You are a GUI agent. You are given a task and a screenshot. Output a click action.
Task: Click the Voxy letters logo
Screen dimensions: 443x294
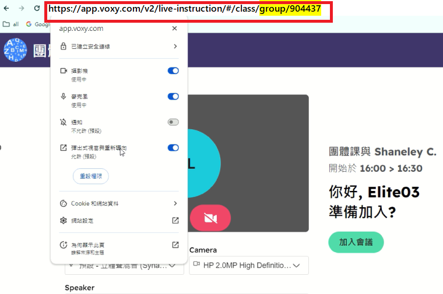15,50
